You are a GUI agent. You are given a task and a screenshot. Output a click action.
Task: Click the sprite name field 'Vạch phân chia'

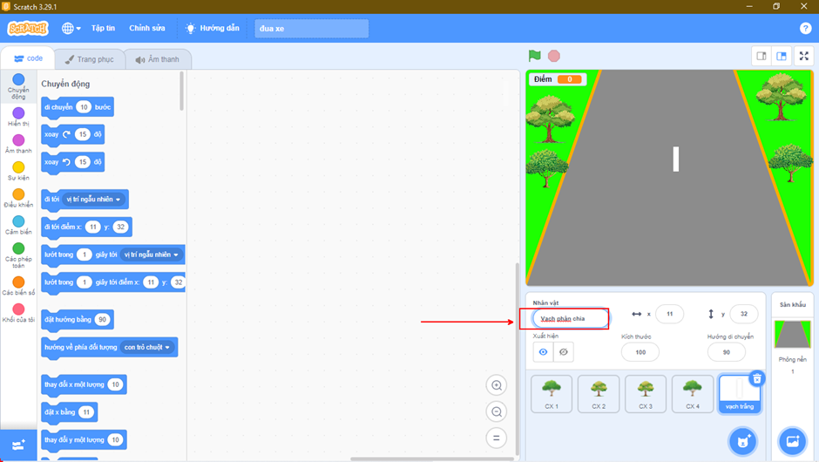click(x=571, y=318)
